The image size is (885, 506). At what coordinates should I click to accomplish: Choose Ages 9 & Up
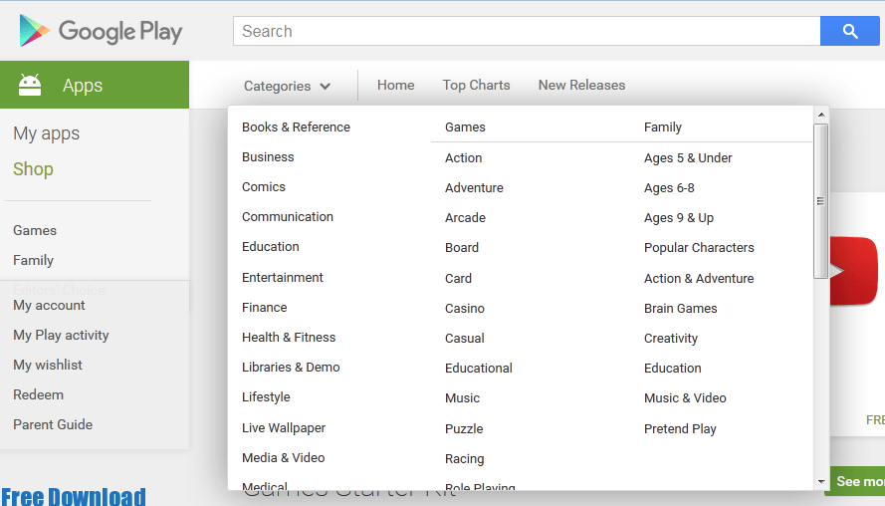pyautogui.click(x=679, y=218)
